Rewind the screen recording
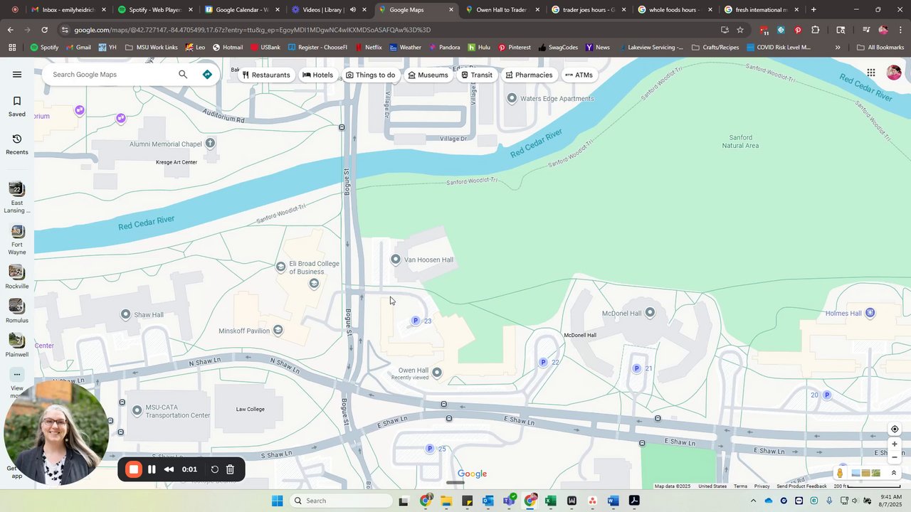Screen dimensions: 911x512 tap(169, 469)
